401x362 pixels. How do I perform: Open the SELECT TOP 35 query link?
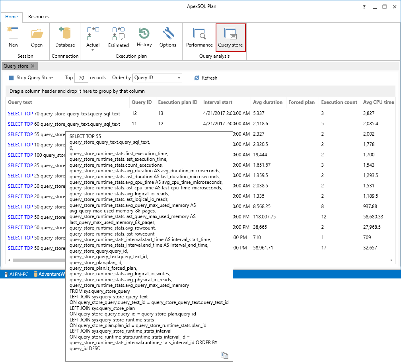[x=37, y=165]
